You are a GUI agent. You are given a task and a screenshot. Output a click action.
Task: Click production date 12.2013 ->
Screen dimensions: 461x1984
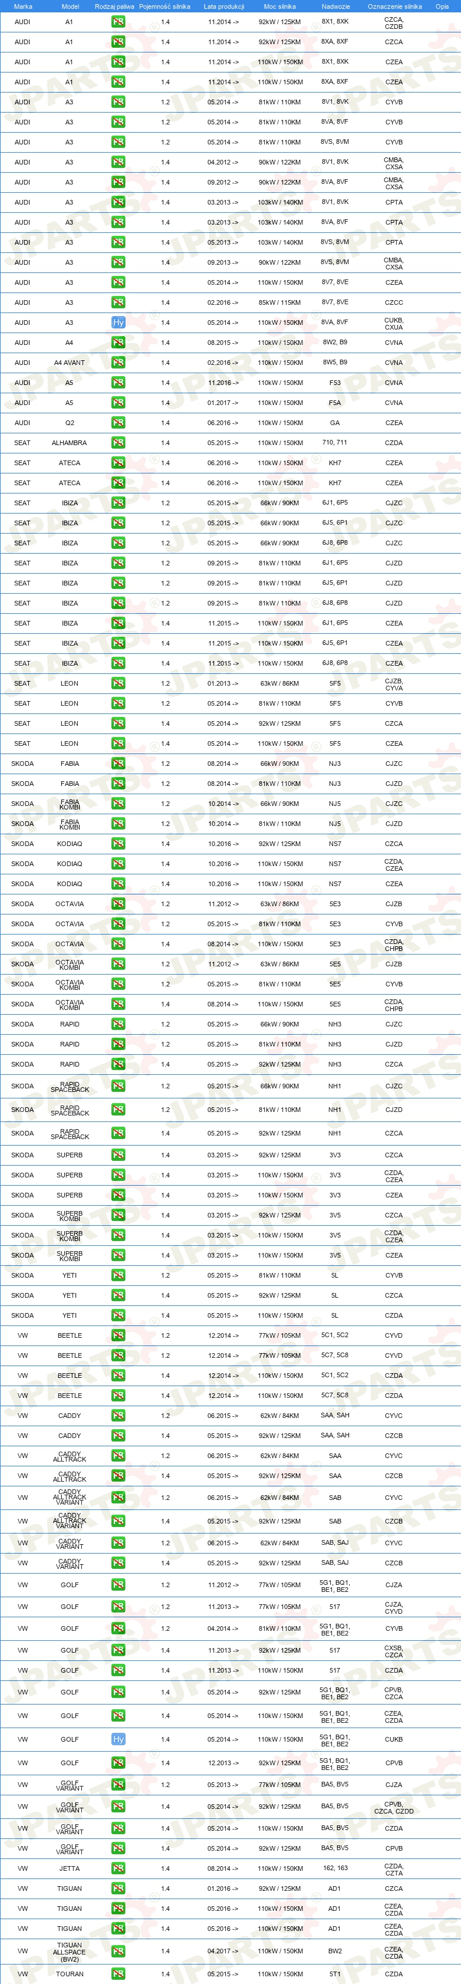click(x=222, y=1763)
